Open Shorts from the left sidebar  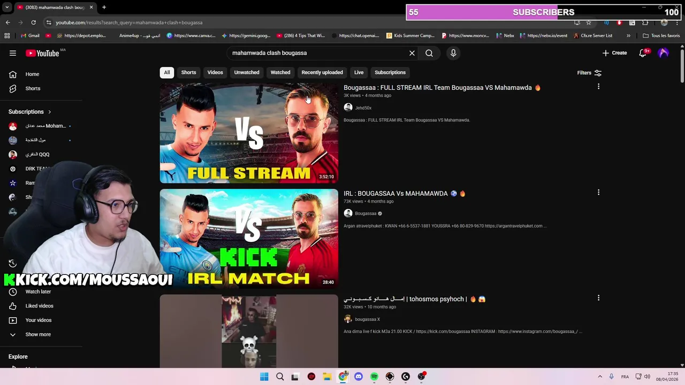(x=32, y=88)
